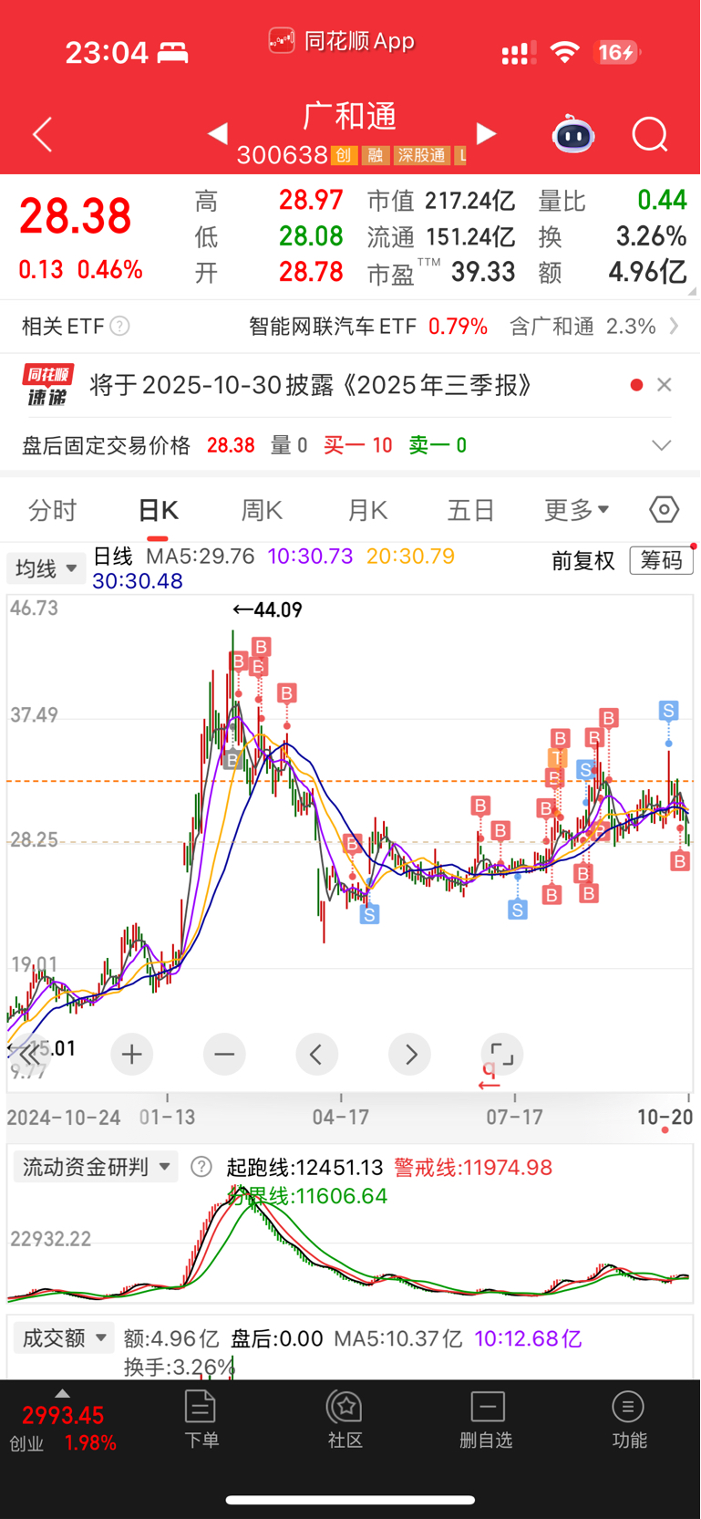The image size is (701, 1519).
Task: Open the AI robot assistant
Action: [x=573, y=134]
